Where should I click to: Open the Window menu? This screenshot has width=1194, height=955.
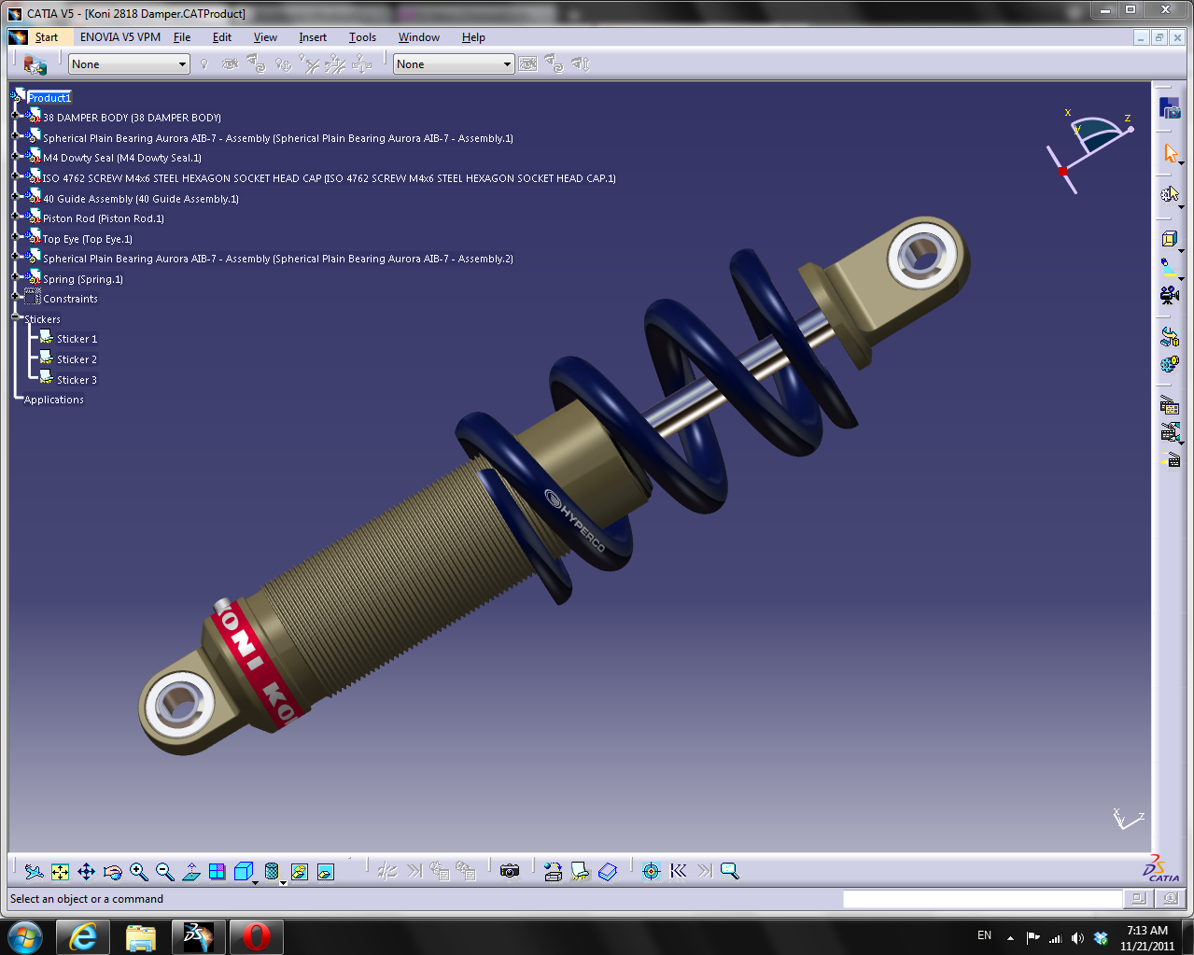coord(419,37)
